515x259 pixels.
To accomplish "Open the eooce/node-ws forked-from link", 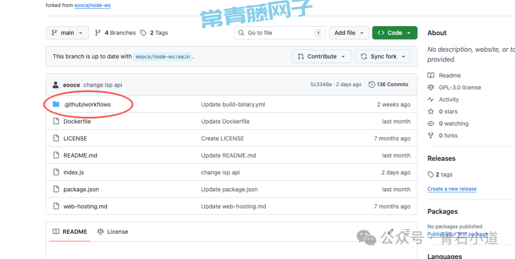I will coord(93,6).
